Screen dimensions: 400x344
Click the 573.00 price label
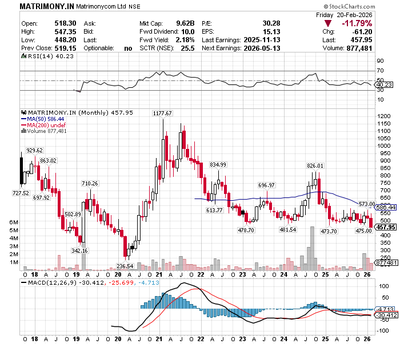367,204
